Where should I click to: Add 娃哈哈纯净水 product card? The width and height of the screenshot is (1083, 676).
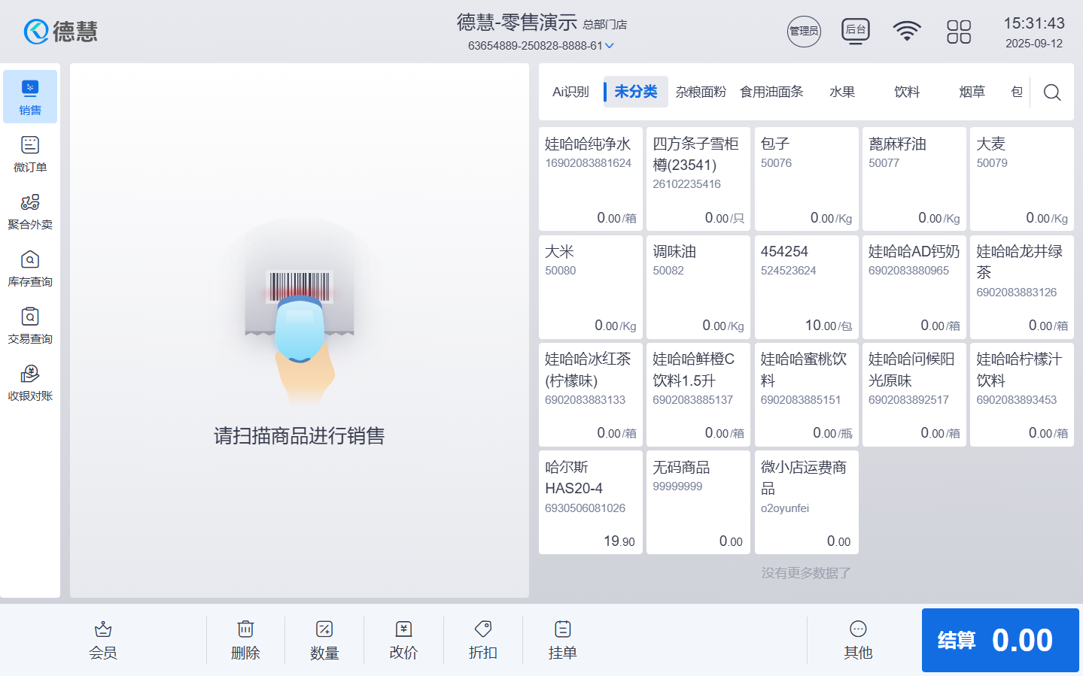coord(591,179)
